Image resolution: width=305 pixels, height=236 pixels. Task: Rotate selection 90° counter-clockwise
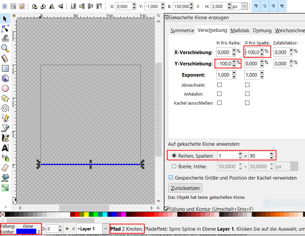coord(35,6)
